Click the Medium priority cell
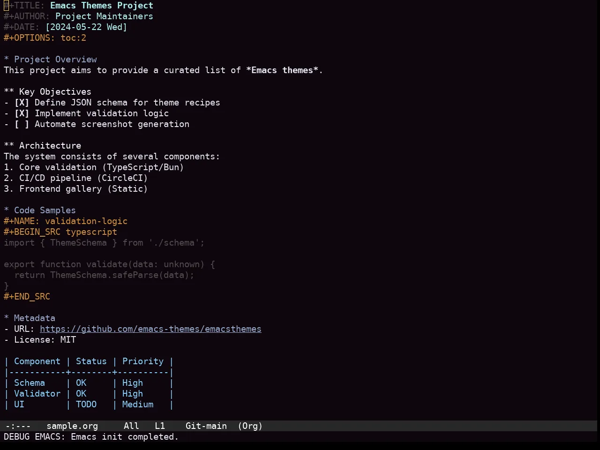The image size is (600, 450). click(138, 405)
